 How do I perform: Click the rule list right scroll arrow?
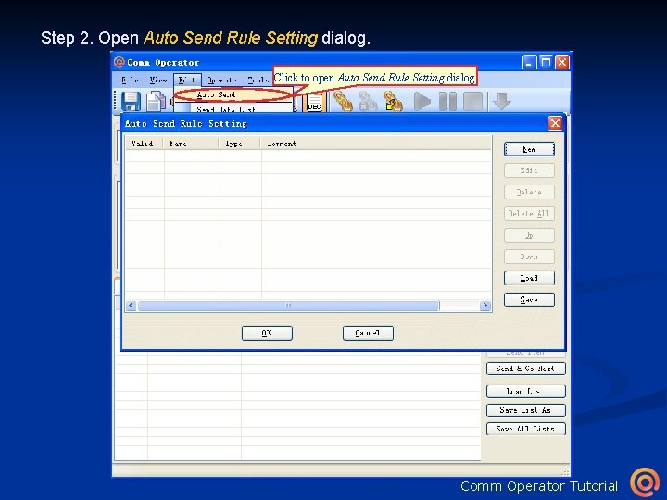pyautogui.click(x=485, y=306)
